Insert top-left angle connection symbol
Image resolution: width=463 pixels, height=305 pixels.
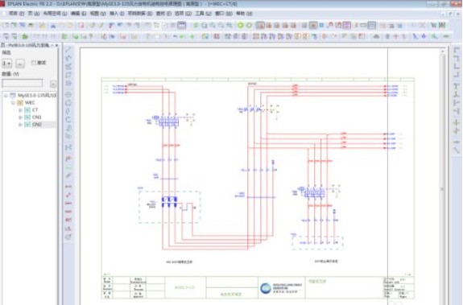[457, 51]
